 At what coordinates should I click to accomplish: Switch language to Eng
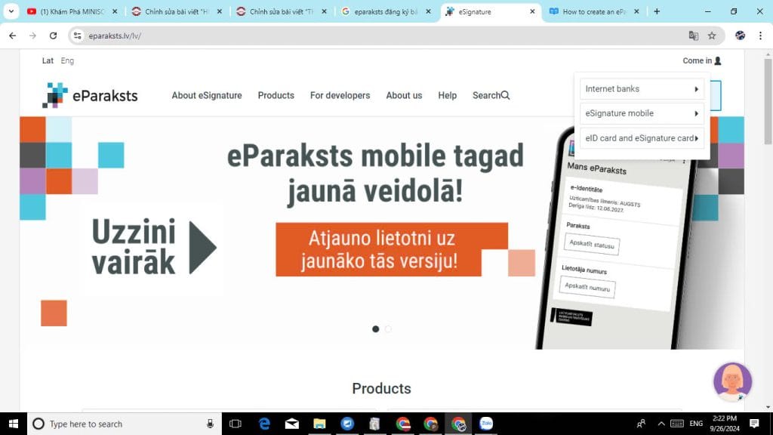pyautogui.click(x=67, y=60)
